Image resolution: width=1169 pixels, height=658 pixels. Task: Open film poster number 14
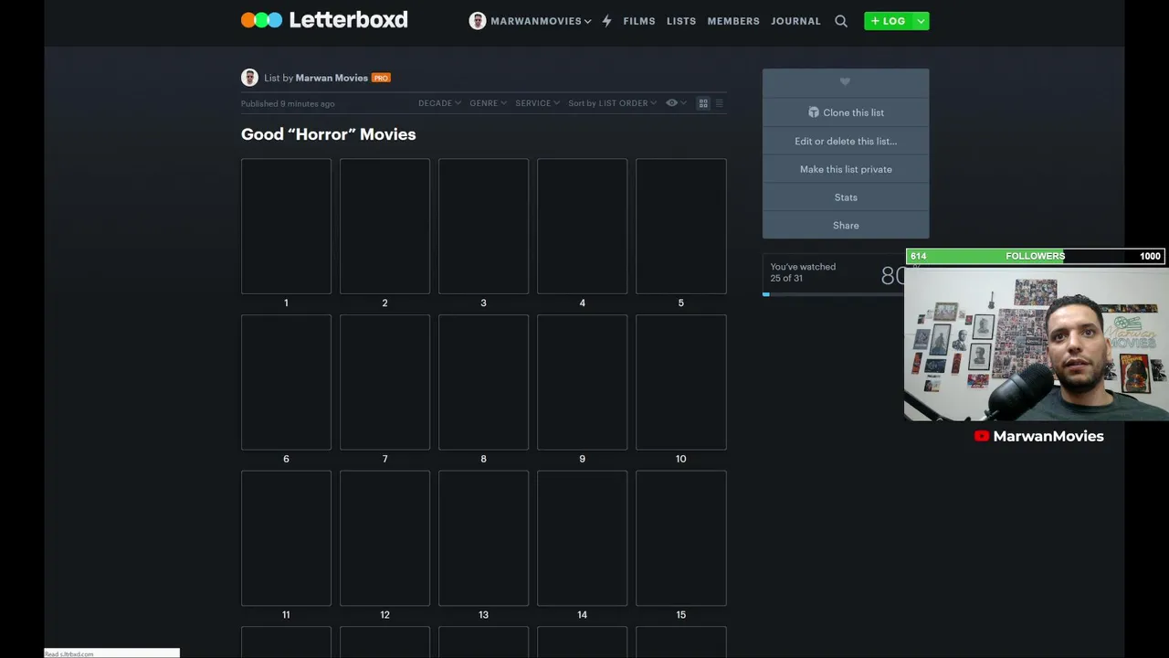[582, 538]
